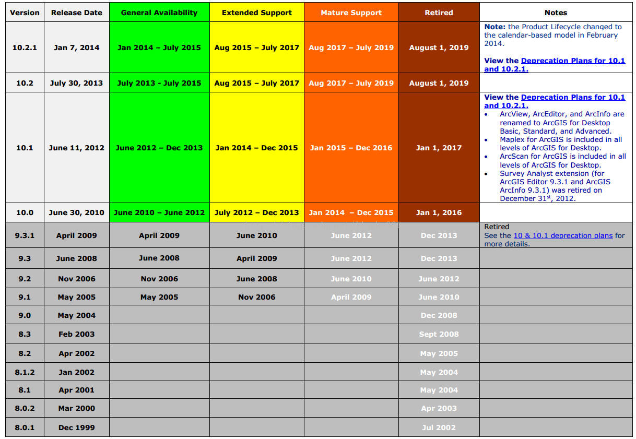Select the June 2010 – June 2012 cell
Viewport: 636px width, 439px height.
pos(159,212)
